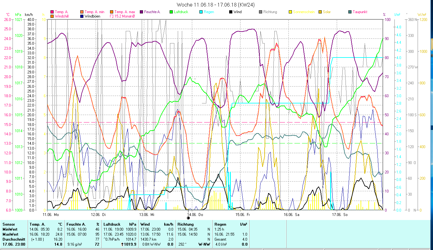Select the 0 Bft W-NW wind reading
Viewport: 433px width, 250px height.
click(x=151, y=244)
